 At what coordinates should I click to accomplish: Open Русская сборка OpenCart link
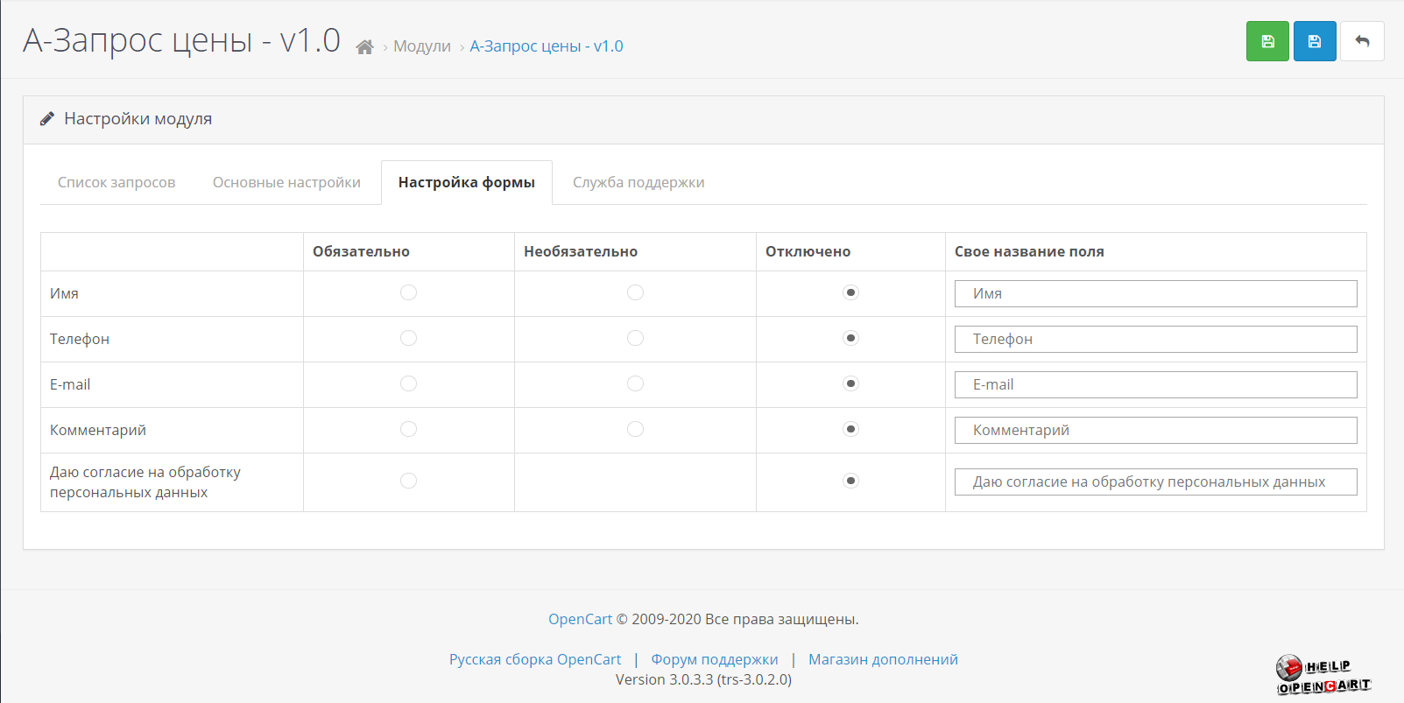(535, 659)
